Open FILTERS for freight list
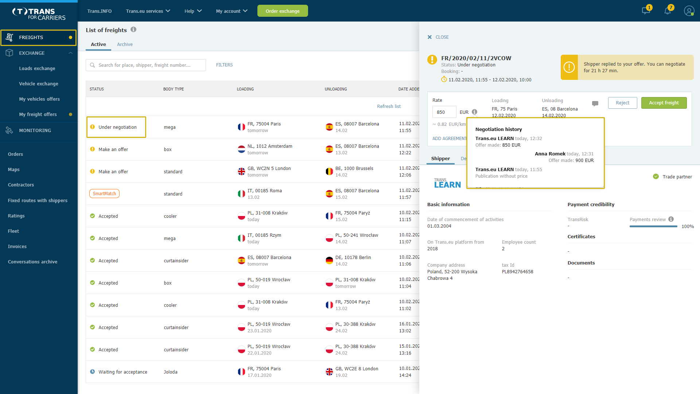This screenshot has height=394, width=700. tap(224, 65)
